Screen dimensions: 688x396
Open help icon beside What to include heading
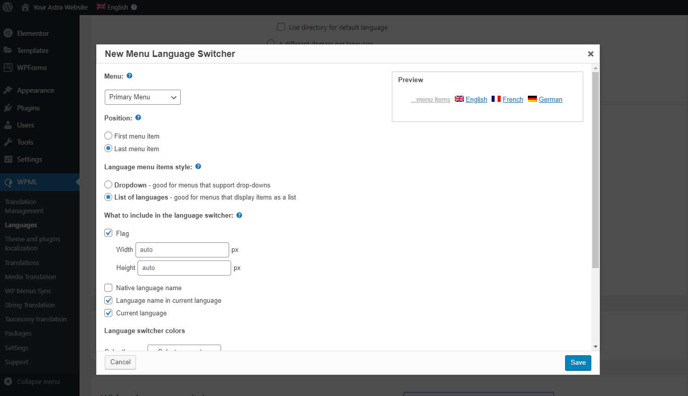[239, 215]
